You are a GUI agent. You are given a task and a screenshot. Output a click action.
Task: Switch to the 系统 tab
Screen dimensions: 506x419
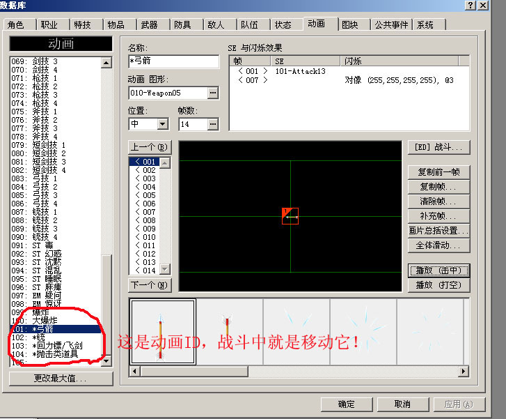425,25
